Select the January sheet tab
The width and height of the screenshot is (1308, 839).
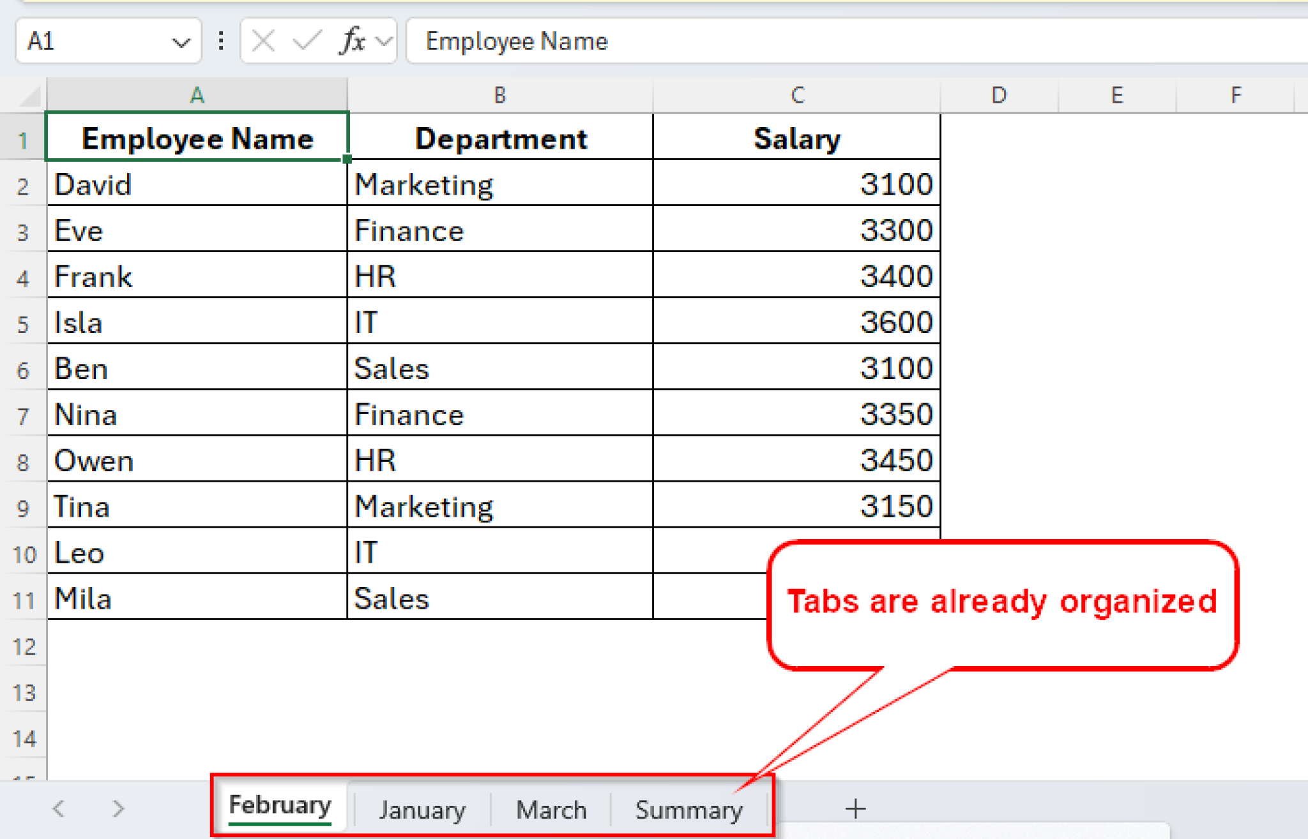(x=422, y=809)
